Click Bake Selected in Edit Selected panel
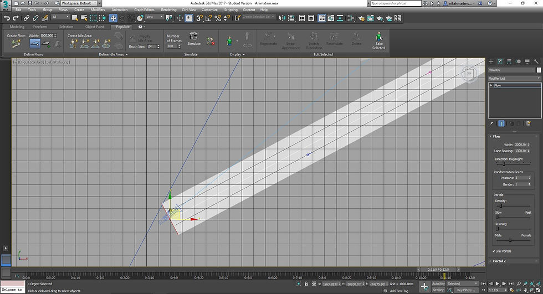This screenshot has height=294, width=543. coord(378,41)
